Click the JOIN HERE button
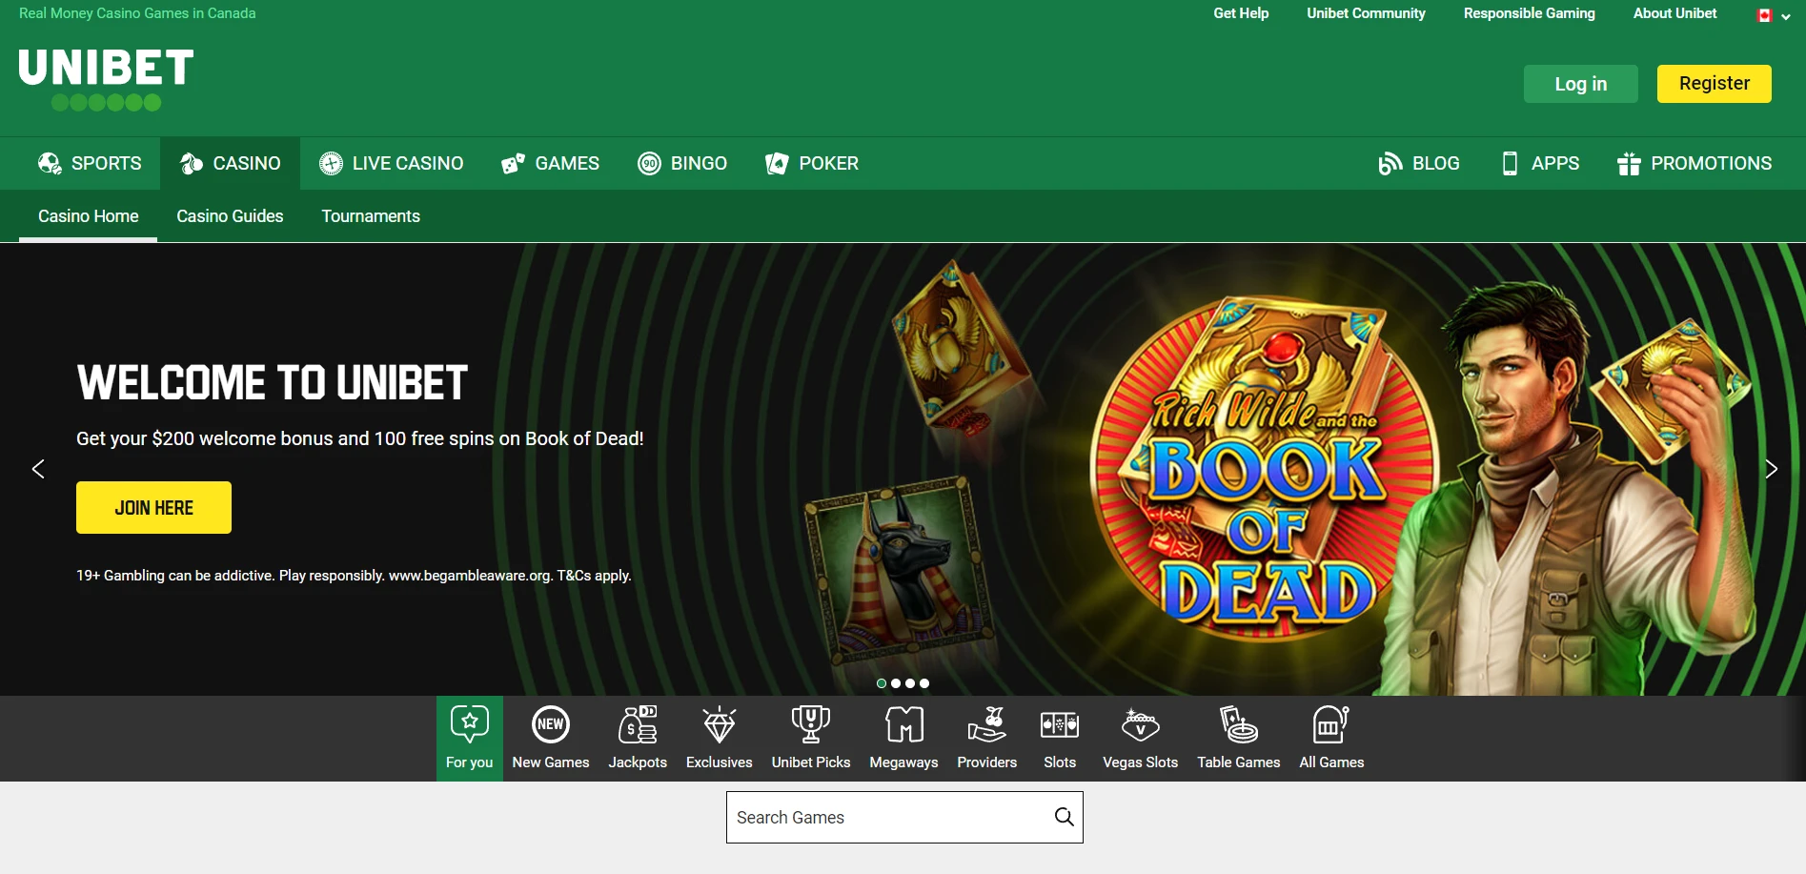1806x874 pixels. [x=153, y=507]
